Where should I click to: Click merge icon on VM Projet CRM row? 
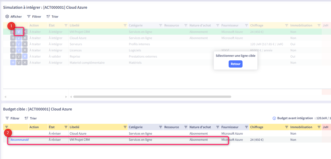point(19,32)
